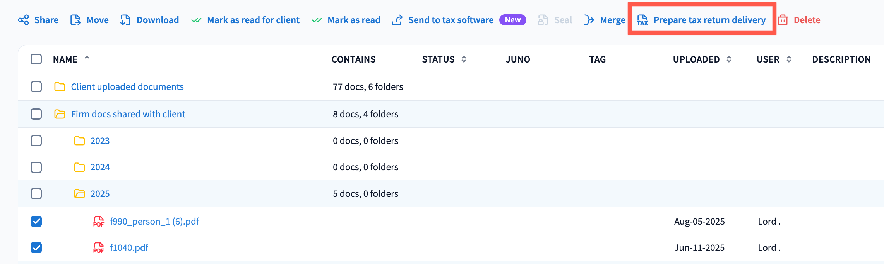
Task: Open the f990_person_1 (6).pdf file icon
Action: 99,222
